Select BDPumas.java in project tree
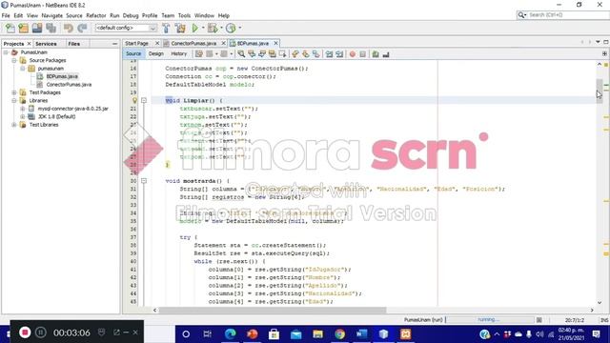Screen dimensions: 610x343 [62, 76]
